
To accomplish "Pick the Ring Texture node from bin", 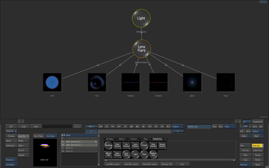I will (153, 145).
